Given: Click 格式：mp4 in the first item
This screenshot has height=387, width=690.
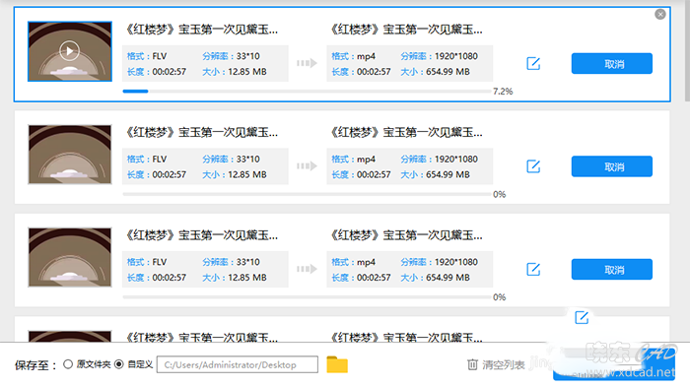Looking at the screenshot, I should point(353,56).
